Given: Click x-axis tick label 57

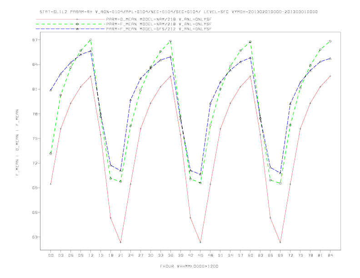Looking at the screenshot, I should [240, 255].
